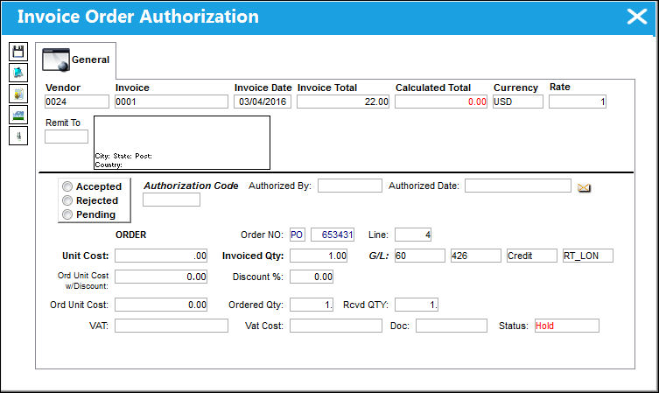Image resolution: width=659 pixels, height=393 pixels.
Task: Click the Invoice Total field 22.00
Action: pyautogui.click(x=343, y=102)
